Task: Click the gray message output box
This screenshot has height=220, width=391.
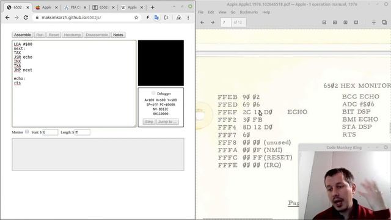Action: [98, 155]
